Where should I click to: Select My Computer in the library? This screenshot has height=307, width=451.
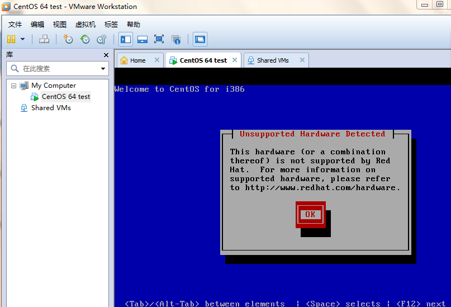[x=54, y=86]
